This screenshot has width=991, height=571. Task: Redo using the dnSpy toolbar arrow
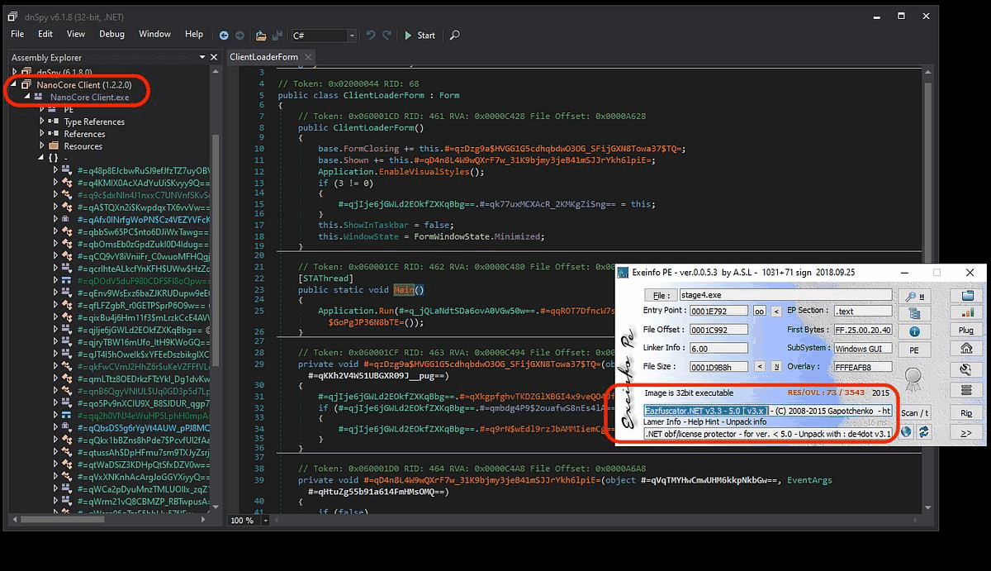[x=387, y=36]
